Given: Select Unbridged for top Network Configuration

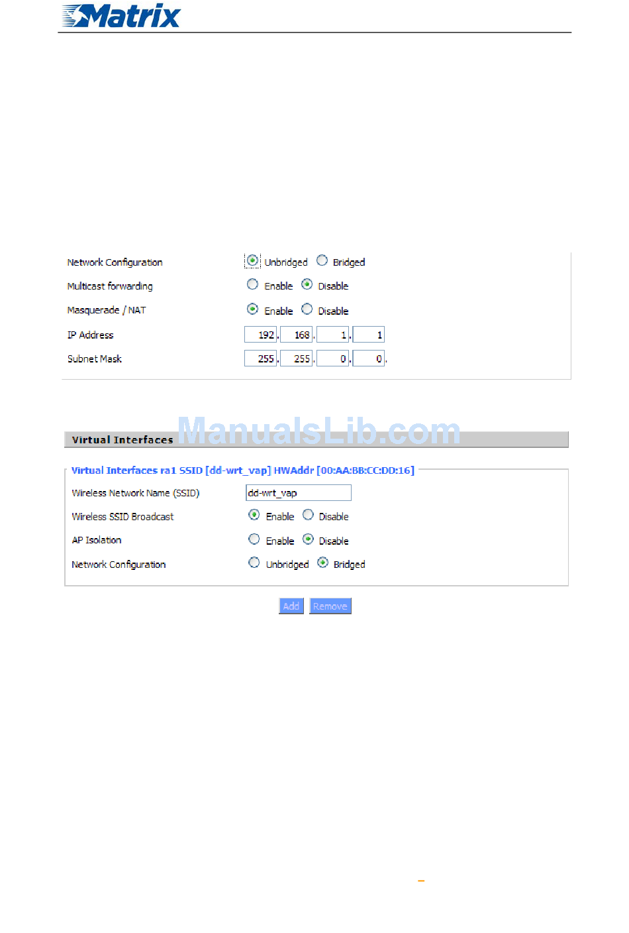Looking at the screenshot, I should [x=253, y=261].
